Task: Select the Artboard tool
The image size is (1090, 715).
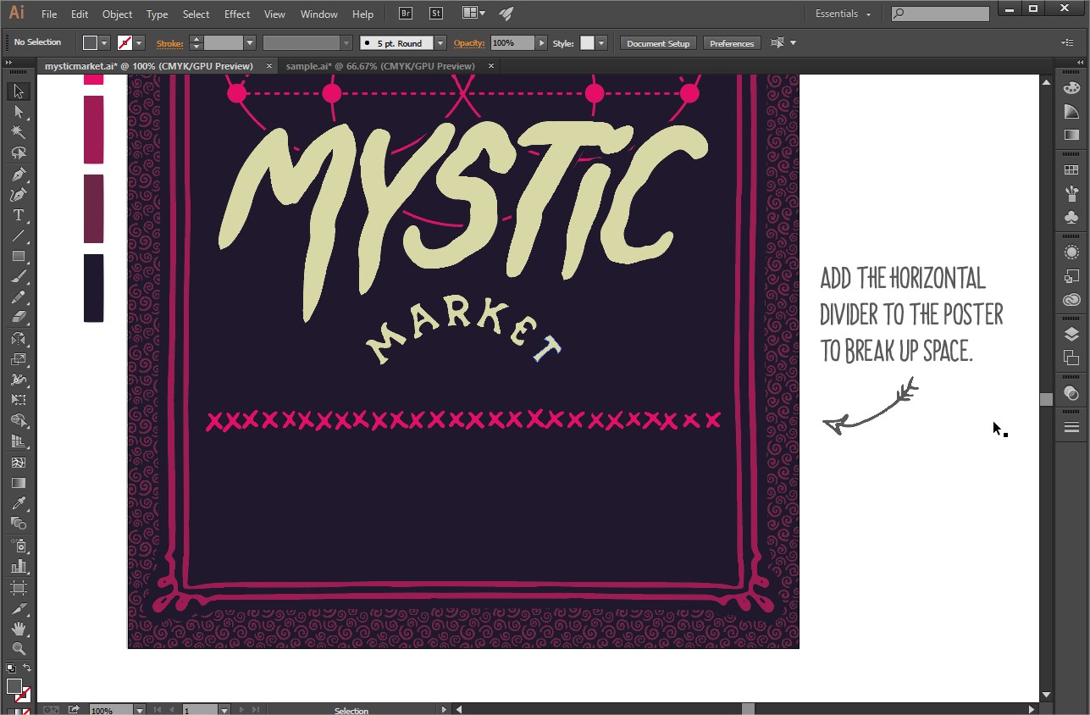Action: pyautogui.click(x=19, y=587)
